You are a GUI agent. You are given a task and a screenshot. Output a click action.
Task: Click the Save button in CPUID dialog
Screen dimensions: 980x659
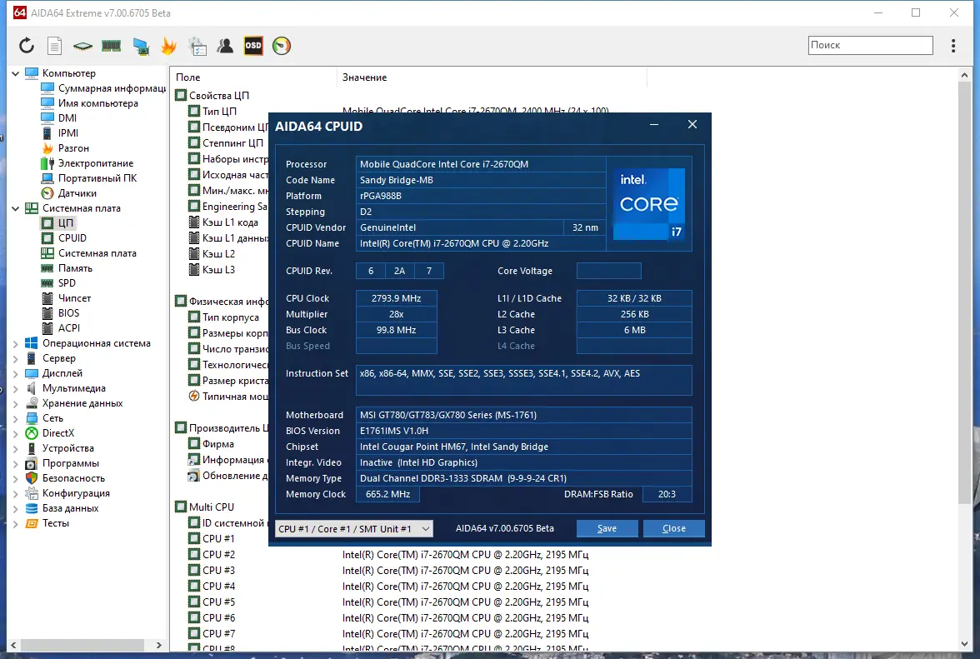(607, 528)
